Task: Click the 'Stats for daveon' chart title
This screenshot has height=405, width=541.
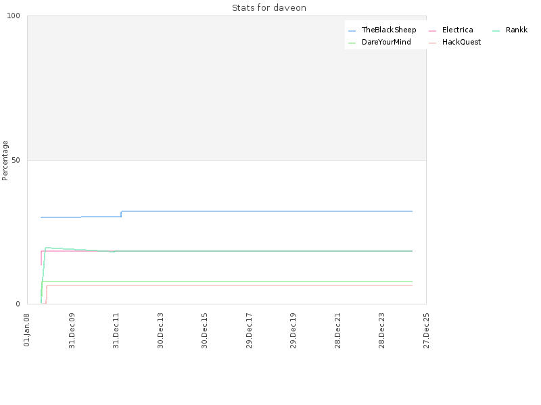Action: click(268, 8)
